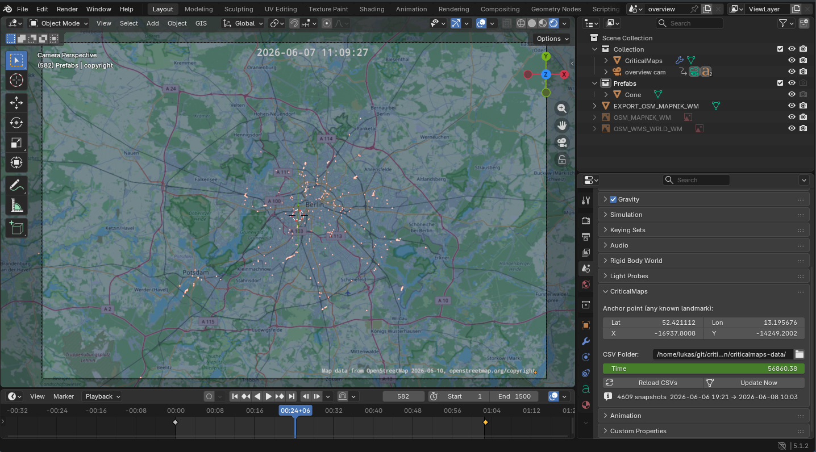The width and height of the screenshot is (816, 452).
Task: Toggle the viewport camera lock icon
Action: click(562, 160)
